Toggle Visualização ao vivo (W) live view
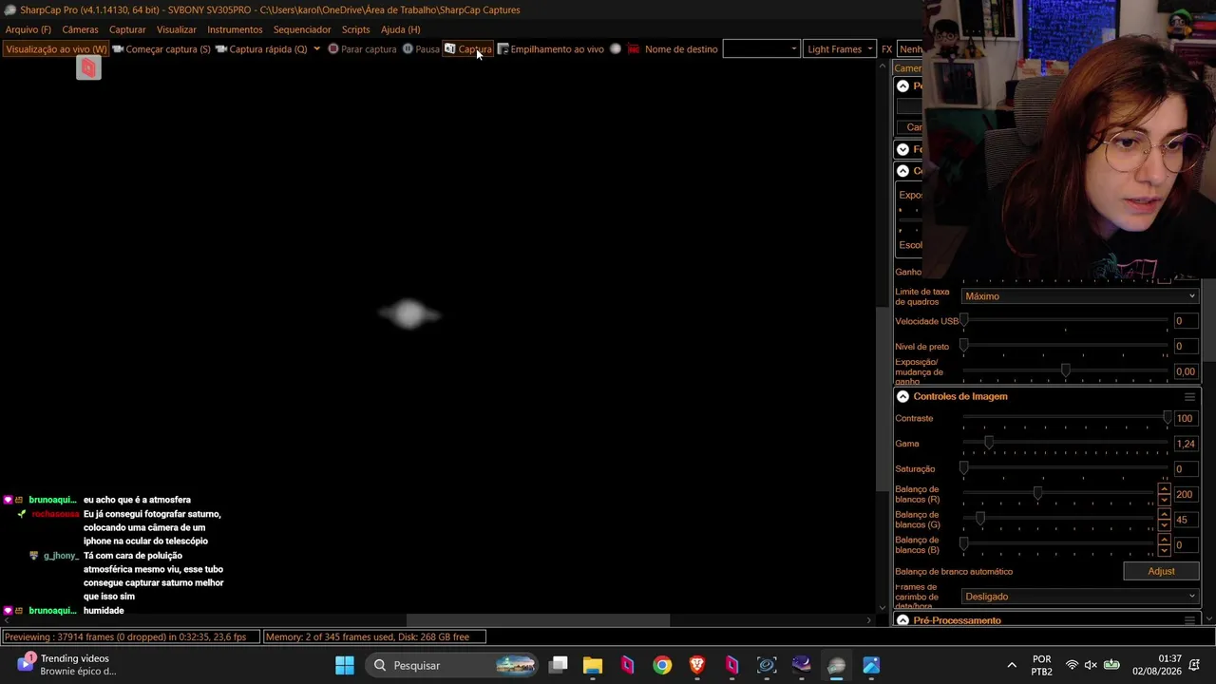Viewport: 1216px width, 684px height. point(56,49)
